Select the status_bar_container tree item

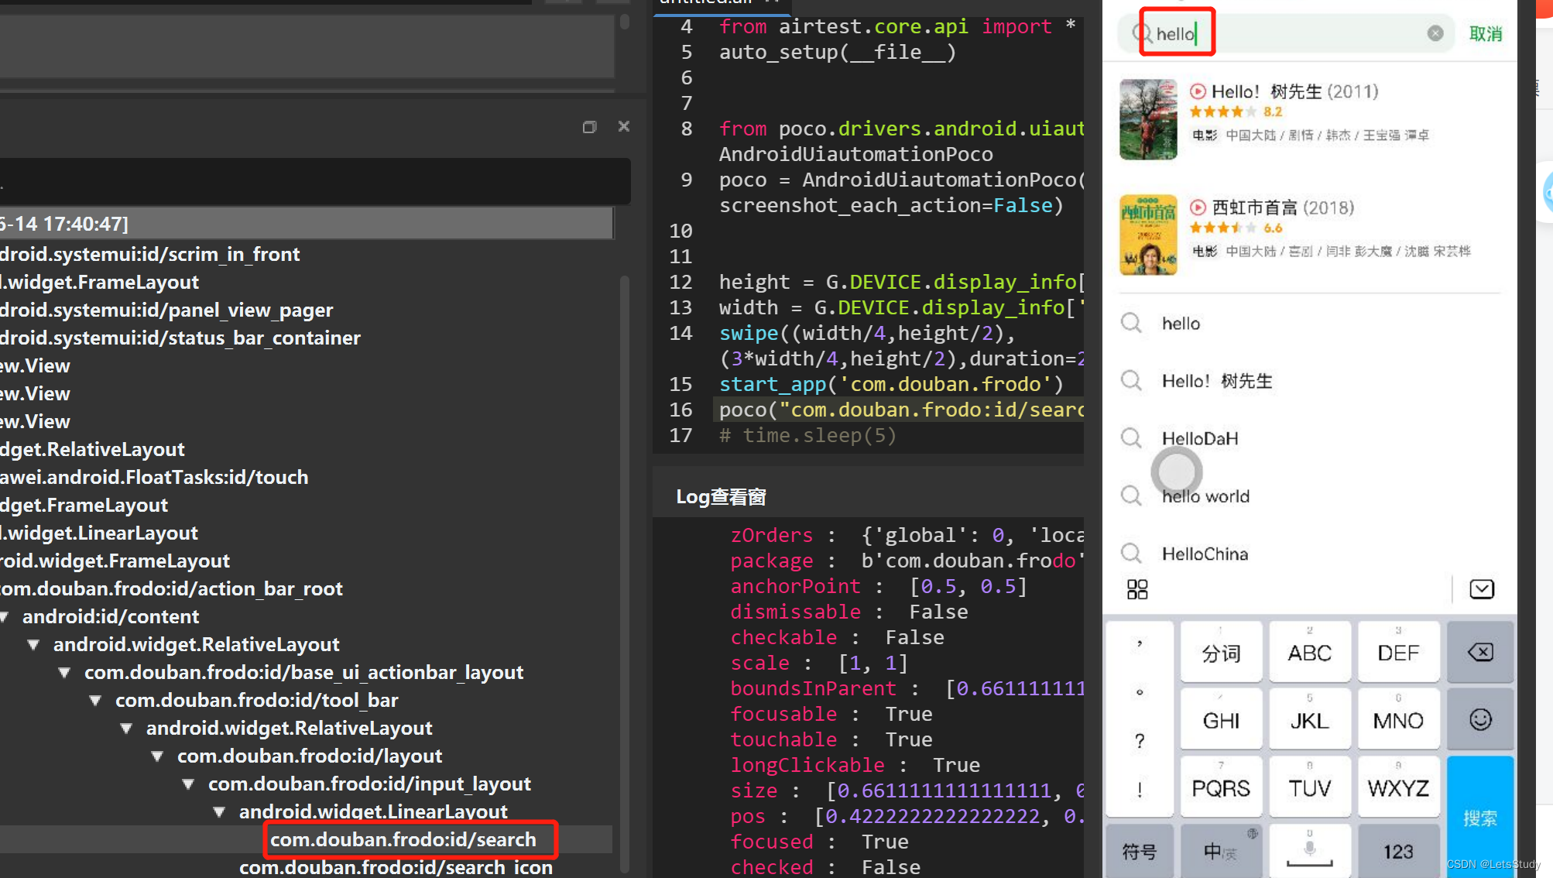coord(180,338)
